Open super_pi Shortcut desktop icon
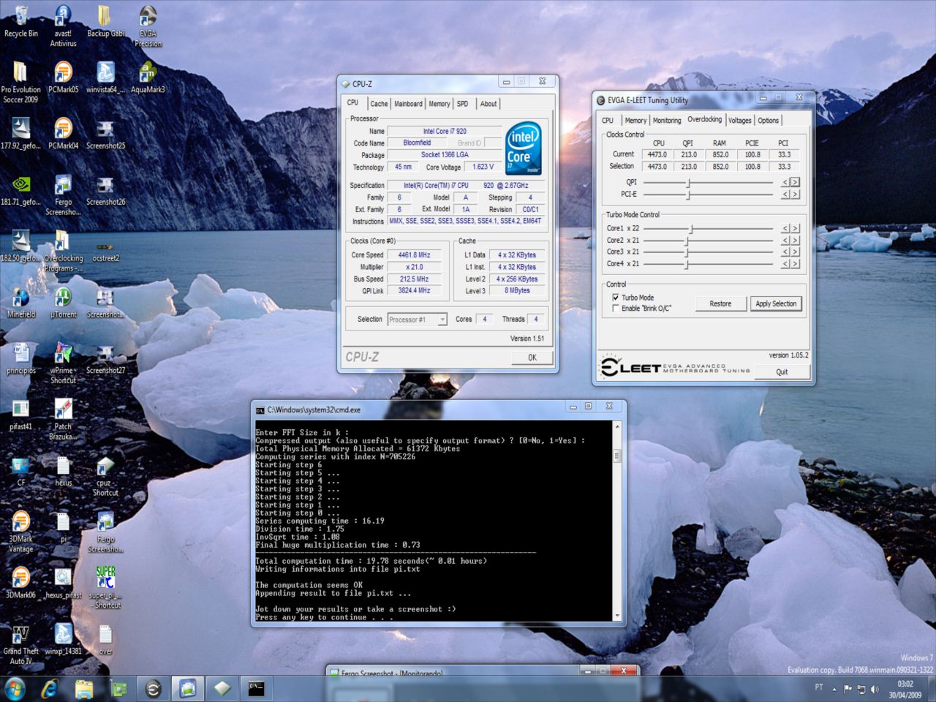Image resolution: width=936 pixels, height=702 pixels. point(105,588)
